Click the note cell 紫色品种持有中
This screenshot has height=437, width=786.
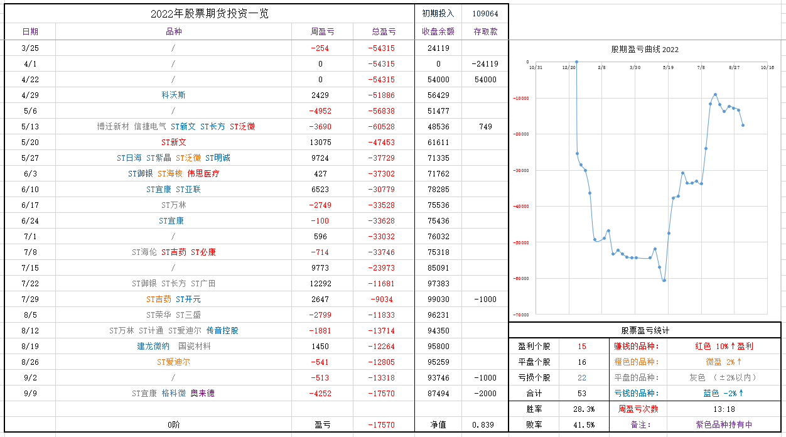pyautogui.click(x=724, y=425)
